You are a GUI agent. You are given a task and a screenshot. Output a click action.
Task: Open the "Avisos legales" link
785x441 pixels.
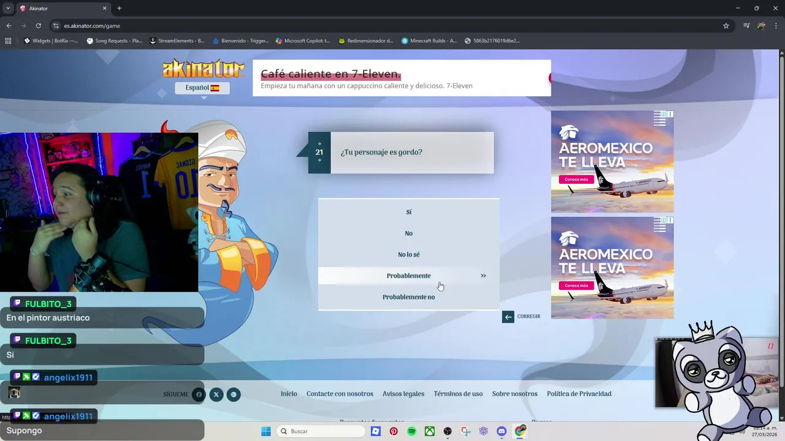coord(404,394)
